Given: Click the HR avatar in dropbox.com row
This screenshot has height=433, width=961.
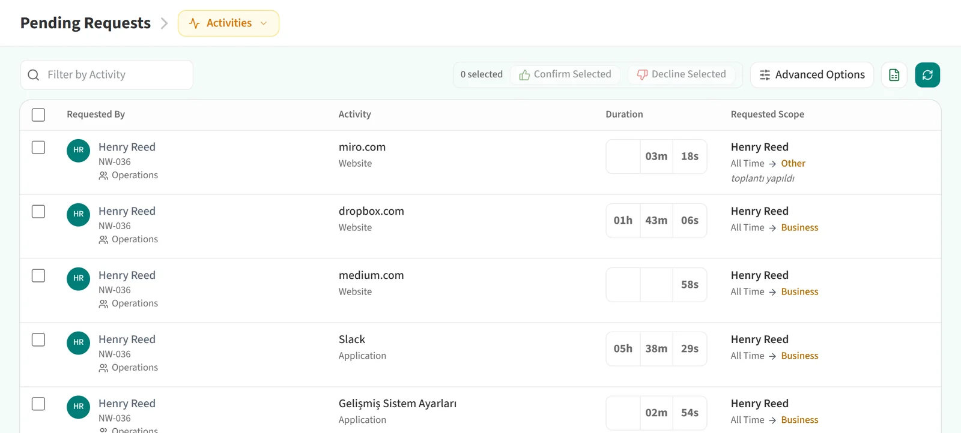Looking at the screenshot, I should coord(78,215).
